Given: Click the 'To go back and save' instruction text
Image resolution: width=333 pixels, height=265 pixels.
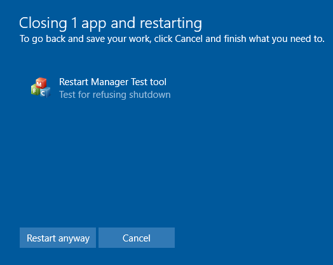Looking at the screenshot, I should tap(172, 39).
